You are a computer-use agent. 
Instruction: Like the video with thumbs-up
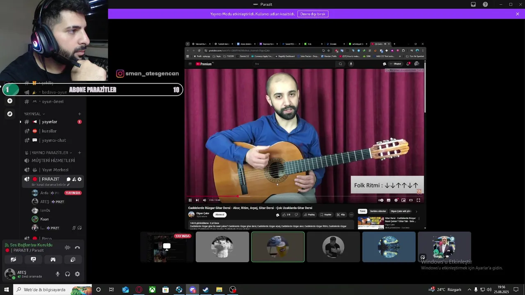pyautogui.click(x=286, y=215)
